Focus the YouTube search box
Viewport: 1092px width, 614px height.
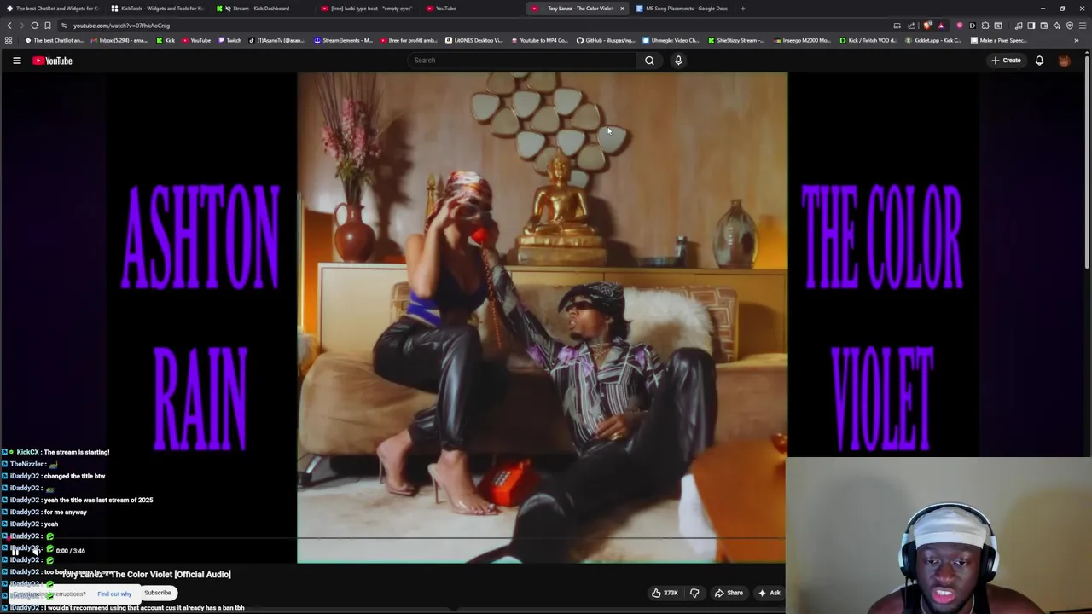coord(522,61)
